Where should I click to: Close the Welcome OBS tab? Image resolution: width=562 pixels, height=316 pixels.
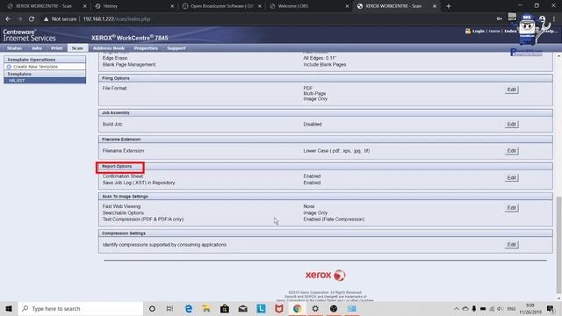pos(347,6)
